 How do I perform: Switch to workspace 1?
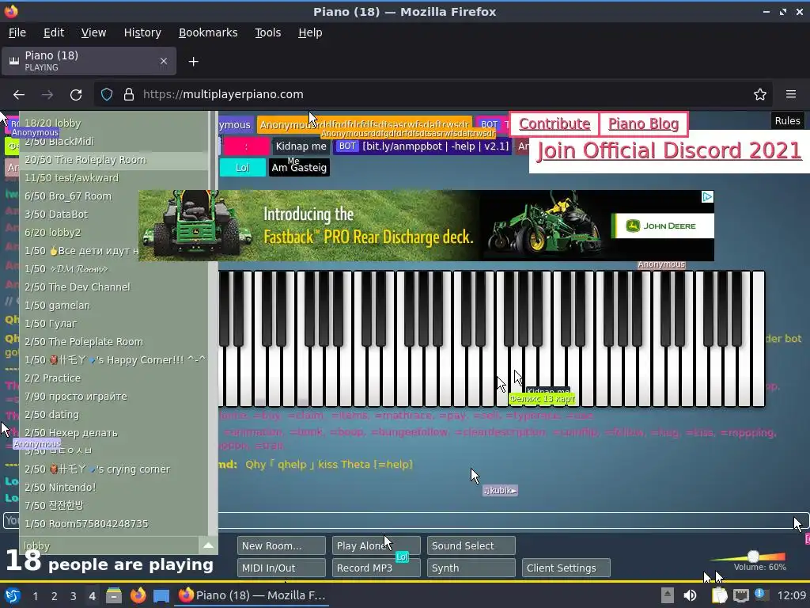pyautogui.click(x=35, y=596)
